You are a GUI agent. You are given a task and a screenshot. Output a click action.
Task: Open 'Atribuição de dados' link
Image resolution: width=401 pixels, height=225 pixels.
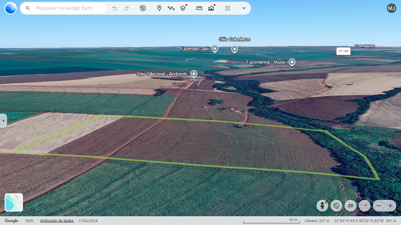click(57, 221)
